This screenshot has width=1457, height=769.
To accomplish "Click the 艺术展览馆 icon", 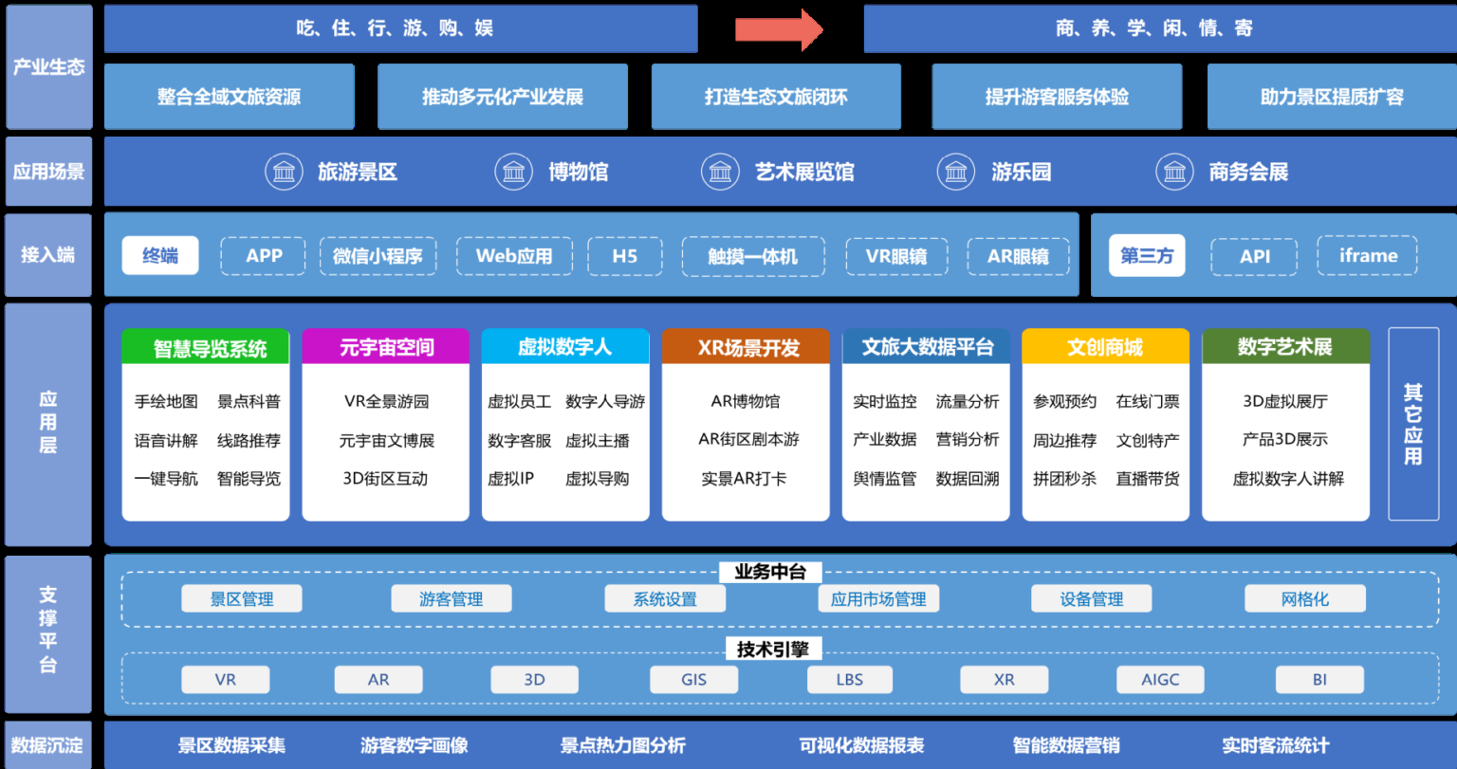I will (720, 171).
